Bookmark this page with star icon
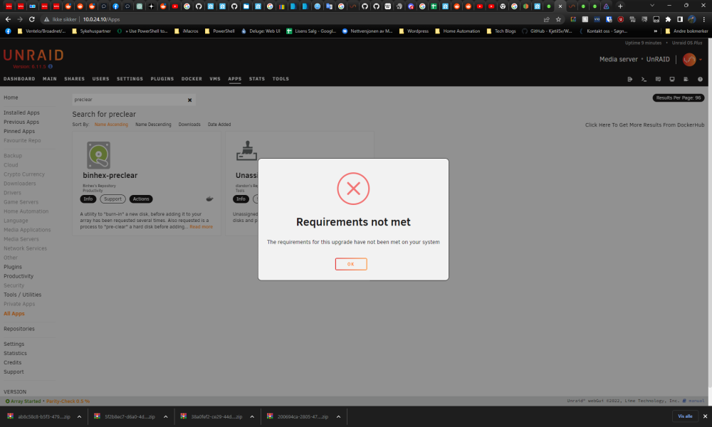The image size is (712, 427). (558, 19)
